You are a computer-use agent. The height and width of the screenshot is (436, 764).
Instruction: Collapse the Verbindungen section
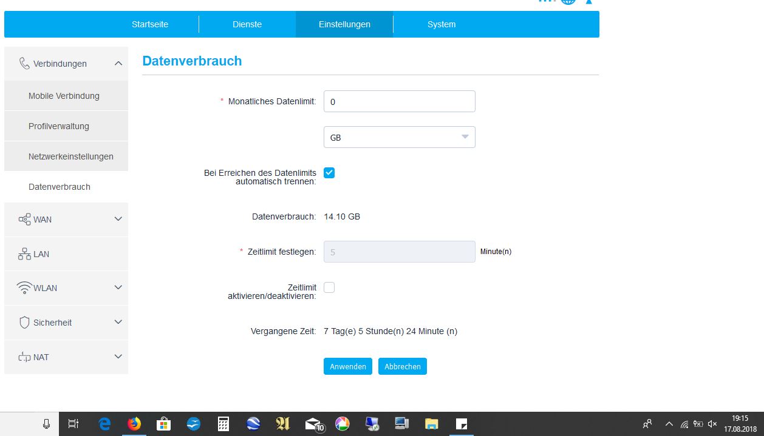(118, 64)
